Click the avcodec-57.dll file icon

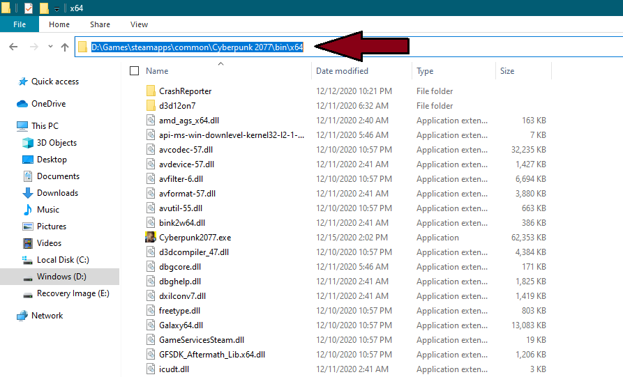click(x=151, y=150)
